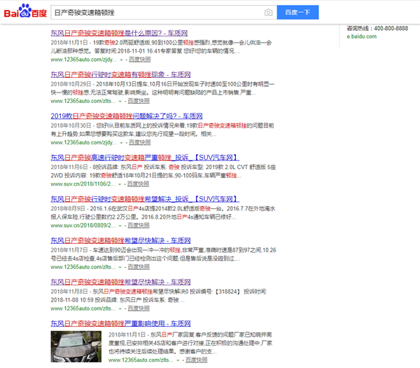Expand URL dropdown arrow for 11月7日 result
The width and height of the screenshot is (420, 368).
pos(120,268)
